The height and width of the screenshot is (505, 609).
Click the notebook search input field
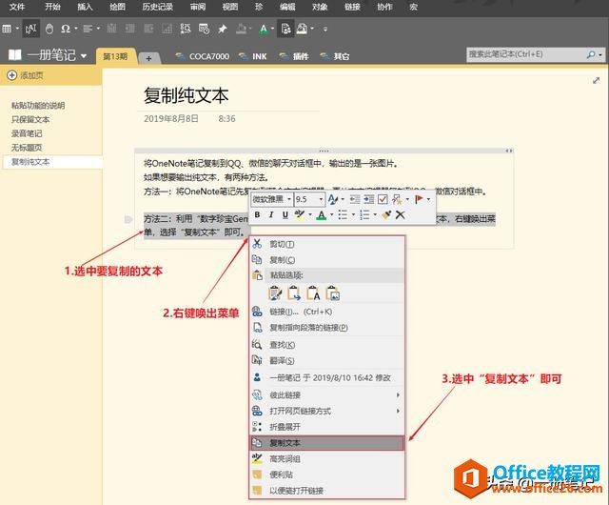(526, 54)
